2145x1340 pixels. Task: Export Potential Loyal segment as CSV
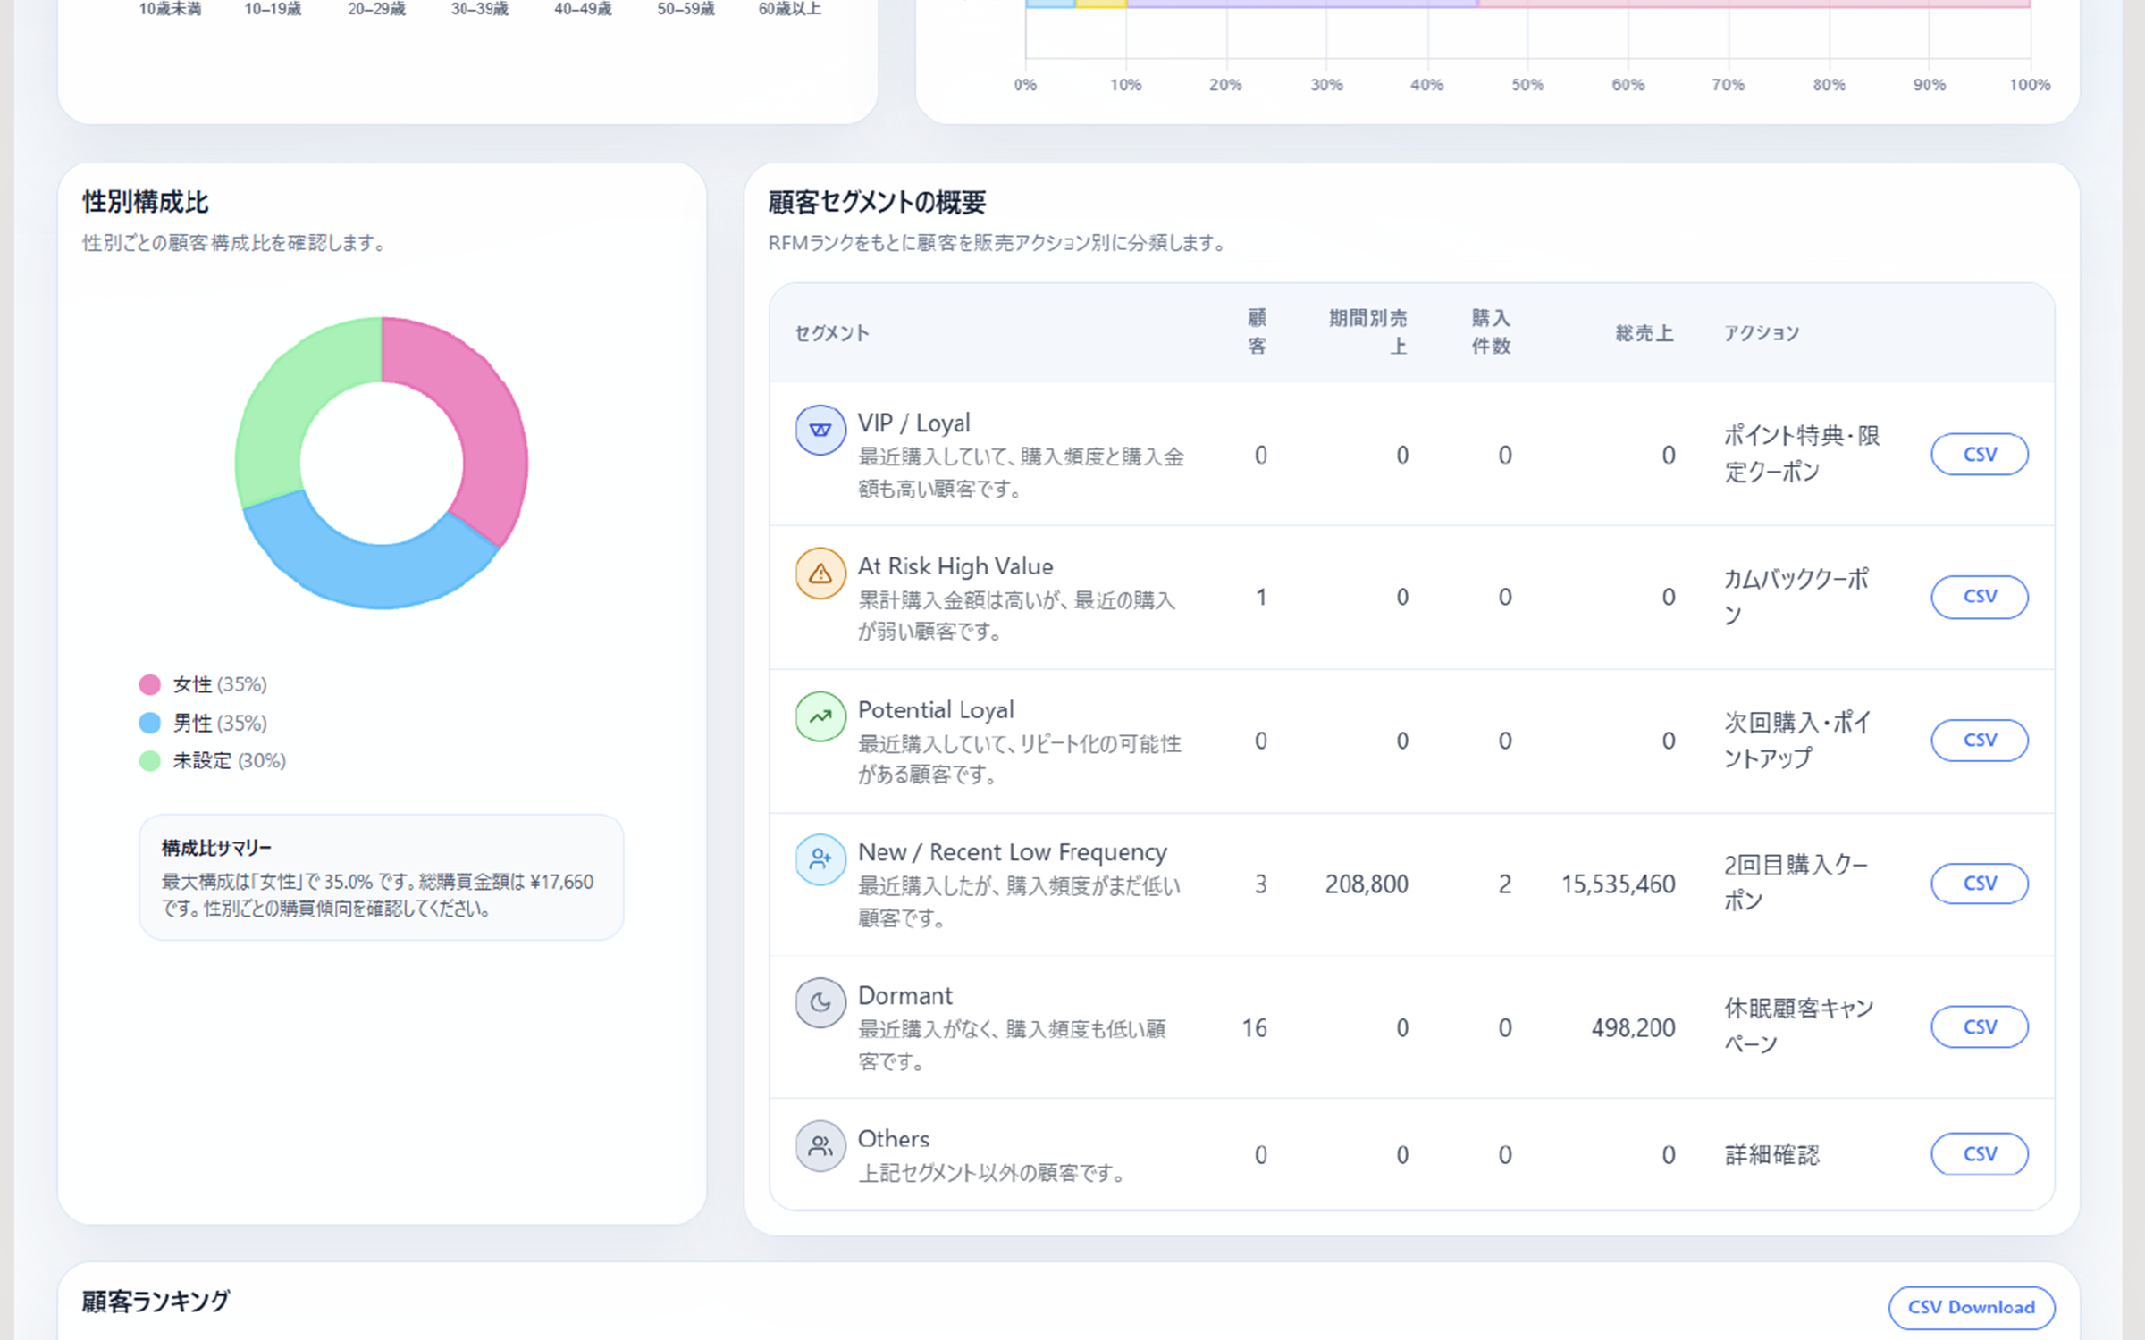pyautogui.click(x=1980, y=740)
